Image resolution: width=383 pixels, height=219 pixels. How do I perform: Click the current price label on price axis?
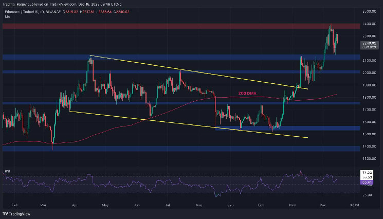[x=369, y=44]
